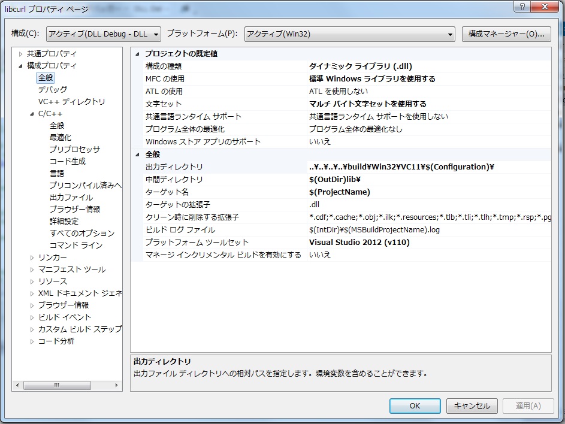
Task: Select プリプロセッサ under C/C++
Action: click(x=74, y=150)
